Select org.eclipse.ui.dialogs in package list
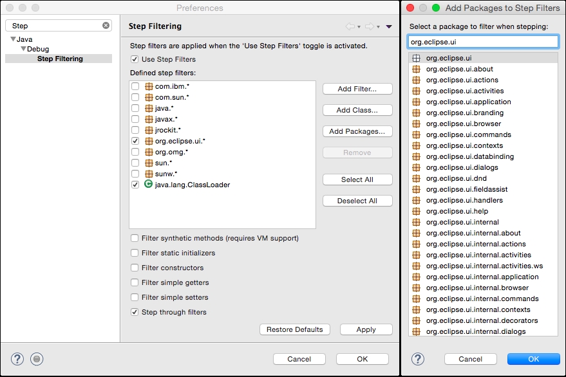Image resolution: width=566 pixels, height=377 pixels. [x=462, y=167]
